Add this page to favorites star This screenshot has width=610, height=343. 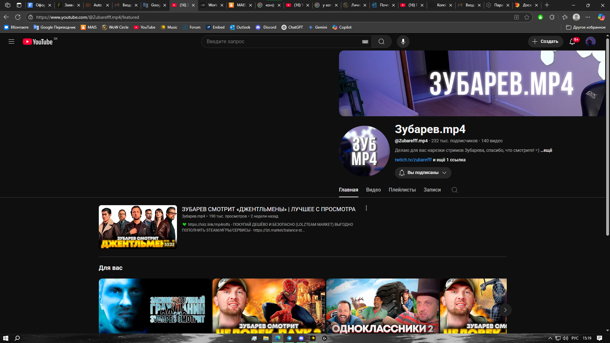coord(527,17)
